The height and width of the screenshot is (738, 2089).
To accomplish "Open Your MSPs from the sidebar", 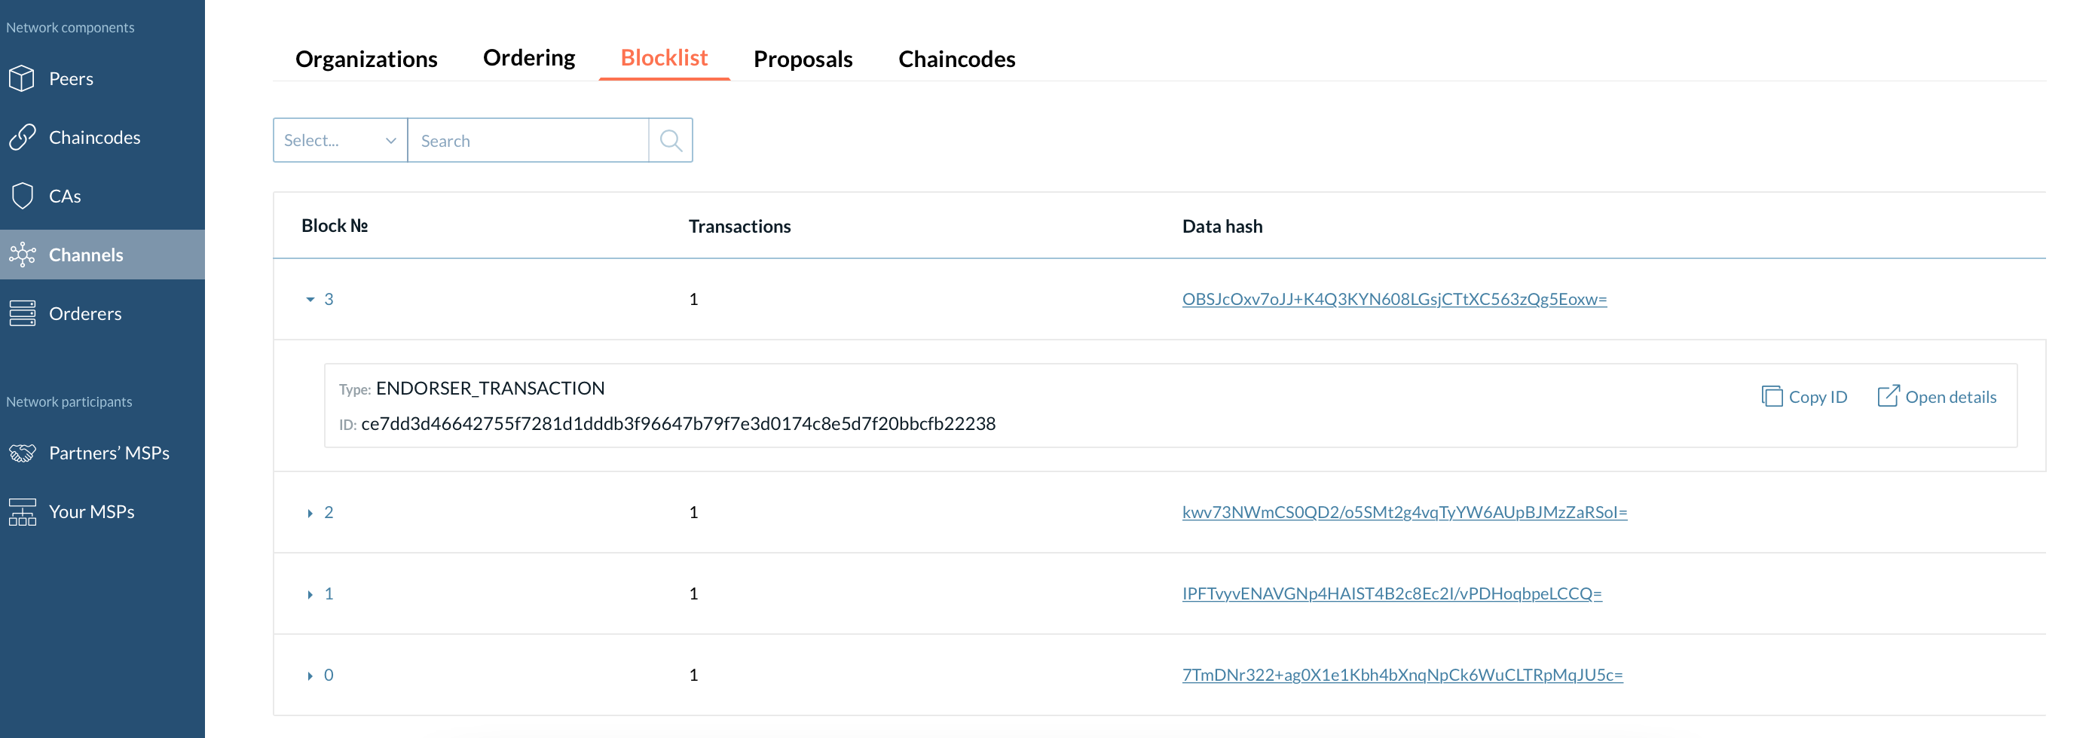I will (92, 511).
